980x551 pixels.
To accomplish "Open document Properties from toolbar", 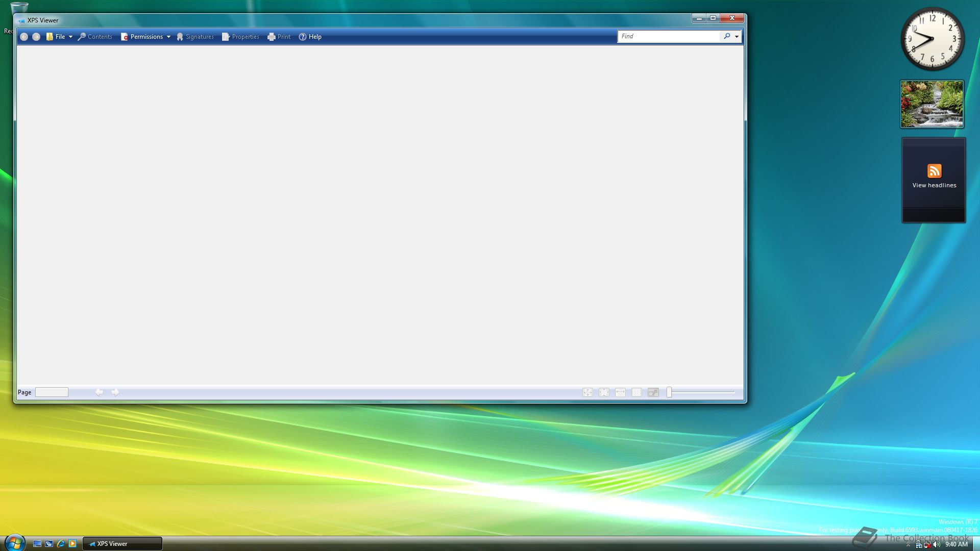I will (240, 37).
